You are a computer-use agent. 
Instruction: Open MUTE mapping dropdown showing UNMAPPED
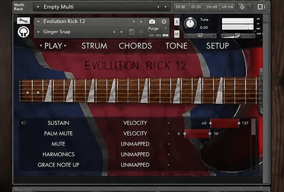(x=135, y=144)
